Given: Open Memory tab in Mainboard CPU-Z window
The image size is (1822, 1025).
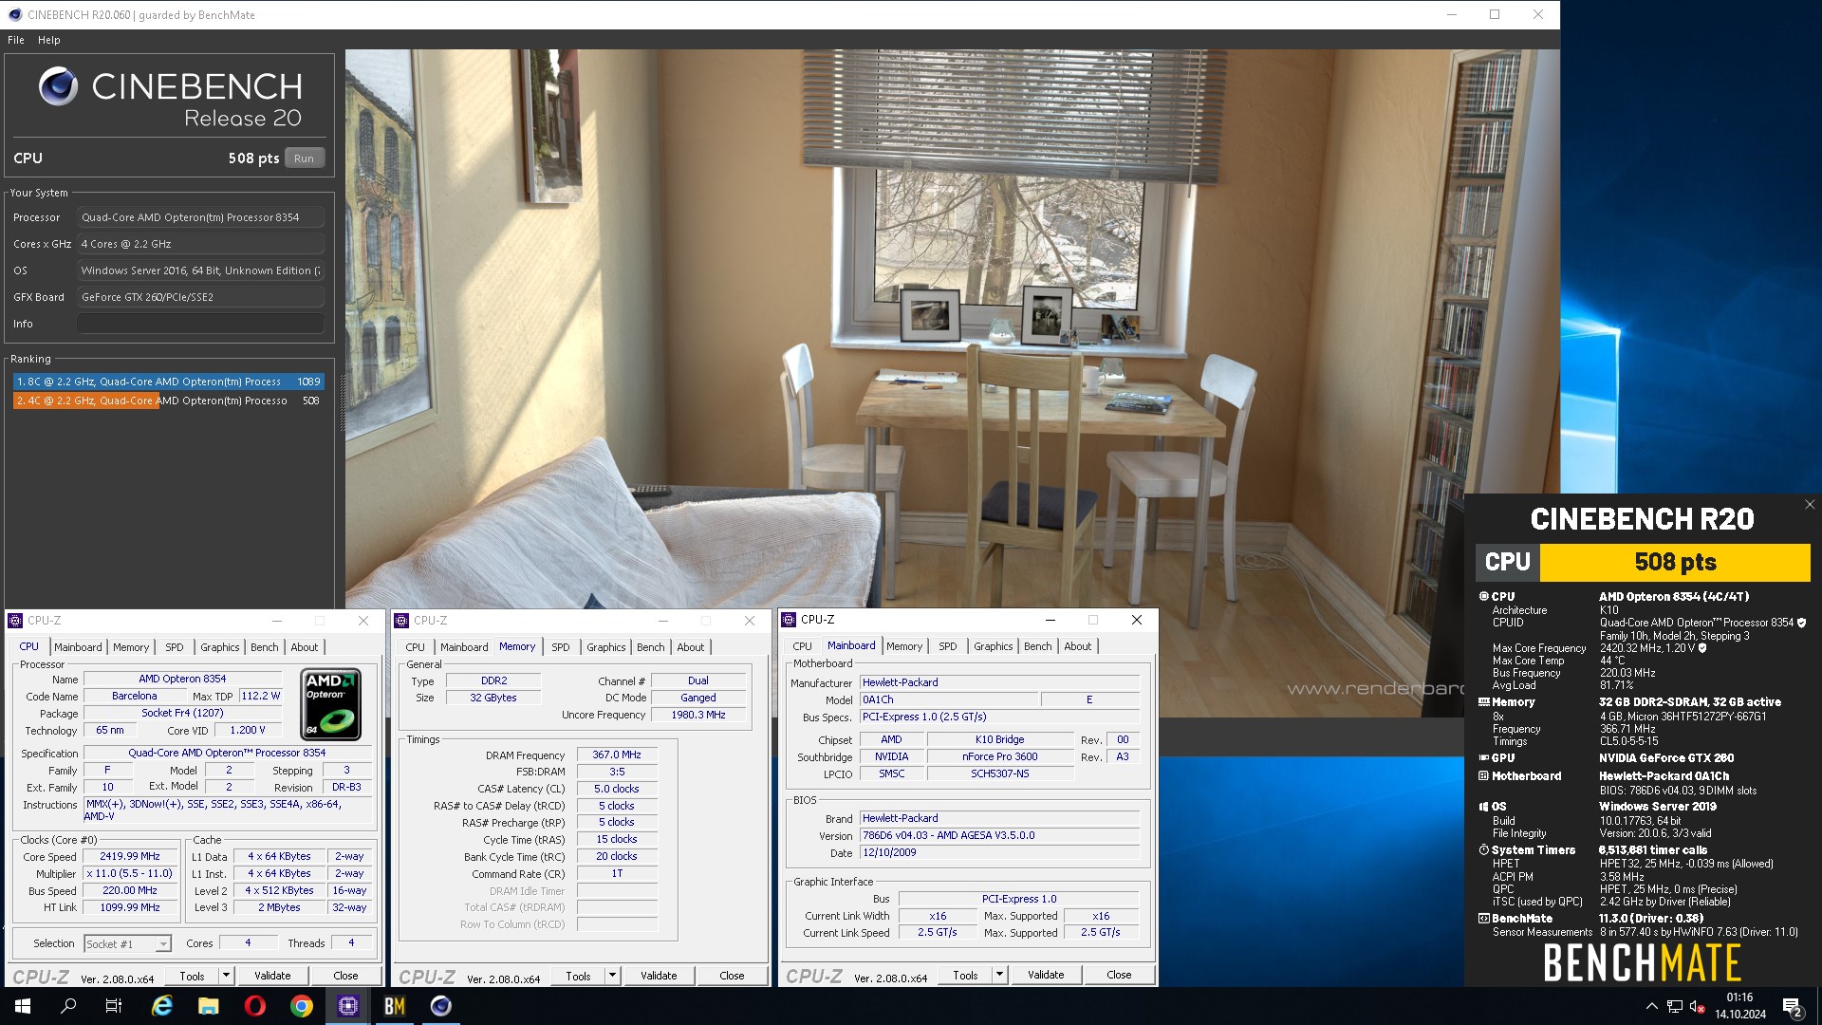Looking at the screenshot, I should [904, 646].
